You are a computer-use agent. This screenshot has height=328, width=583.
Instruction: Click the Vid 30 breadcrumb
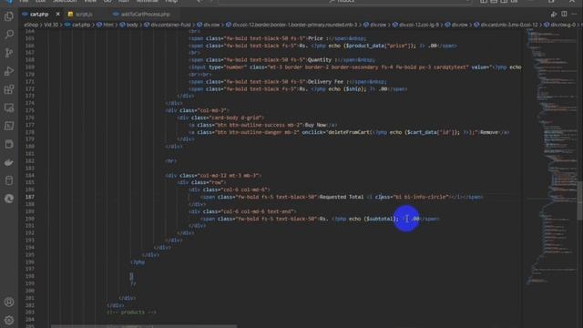pyautogui.click(x=51, y=25)
